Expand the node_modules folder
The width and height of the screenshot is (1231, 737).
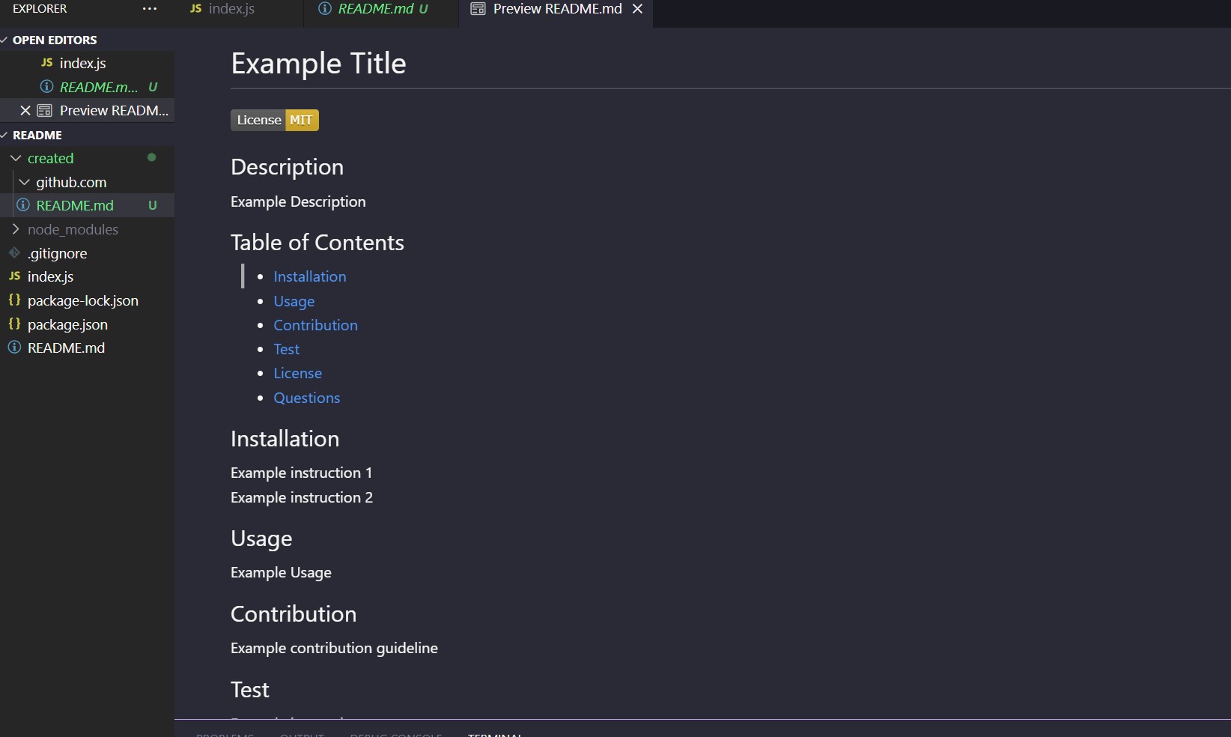tap(16, 229)
